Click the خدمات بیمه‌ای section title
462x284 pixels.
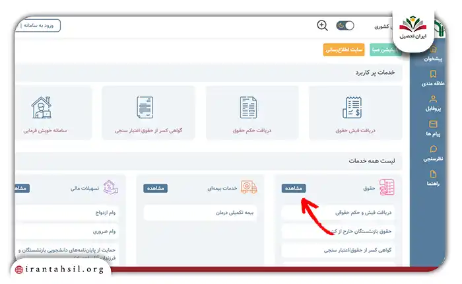point(222,188)
